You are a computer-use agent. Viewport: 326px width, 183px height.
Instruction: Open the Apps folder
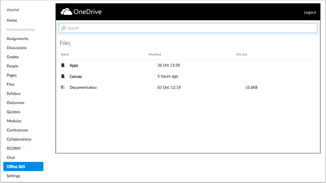click(74, 65)
